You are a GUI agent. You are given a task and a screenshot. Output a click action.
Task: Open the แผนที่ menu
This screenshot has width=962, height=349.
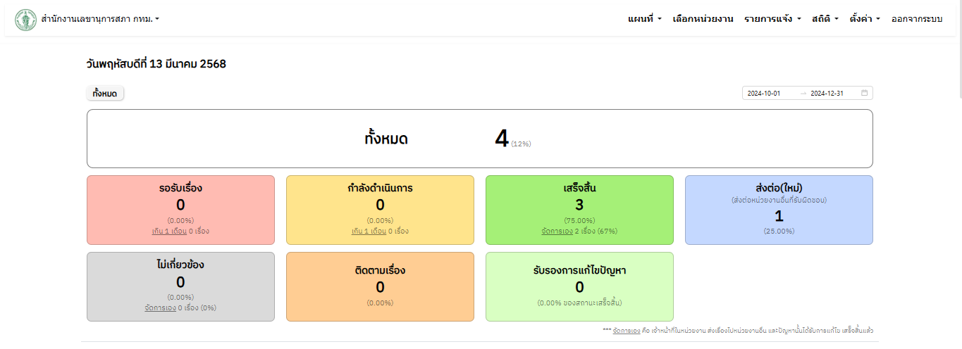pos(645,19)
